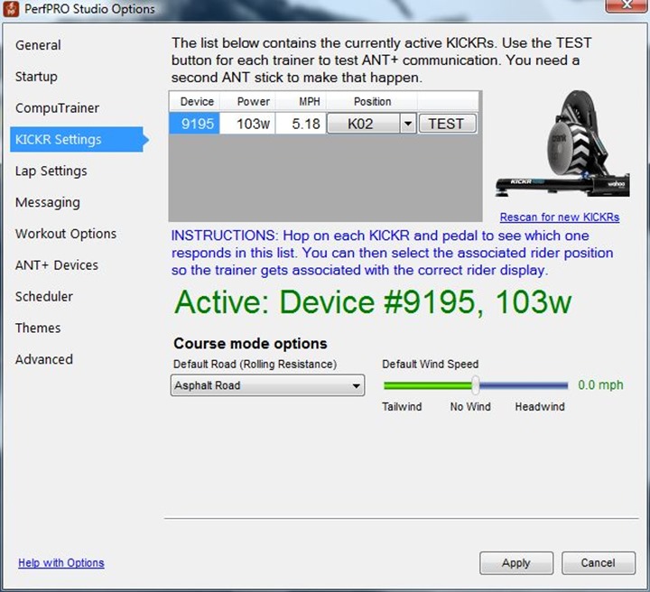Screen dimensions: 650x592
Task: Click the 103w power cell
Action: tap(247, 124)
